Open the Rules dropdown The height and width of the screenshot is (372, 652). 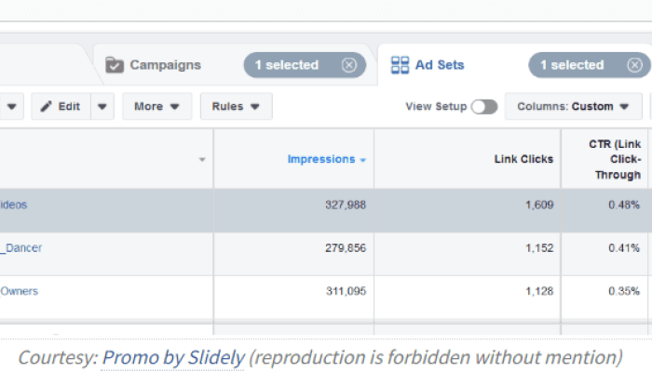pos(236,106)
